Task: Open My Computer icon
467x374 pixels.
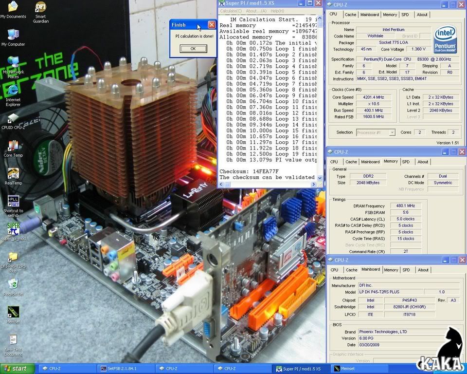Action: [x=13, y=38]
